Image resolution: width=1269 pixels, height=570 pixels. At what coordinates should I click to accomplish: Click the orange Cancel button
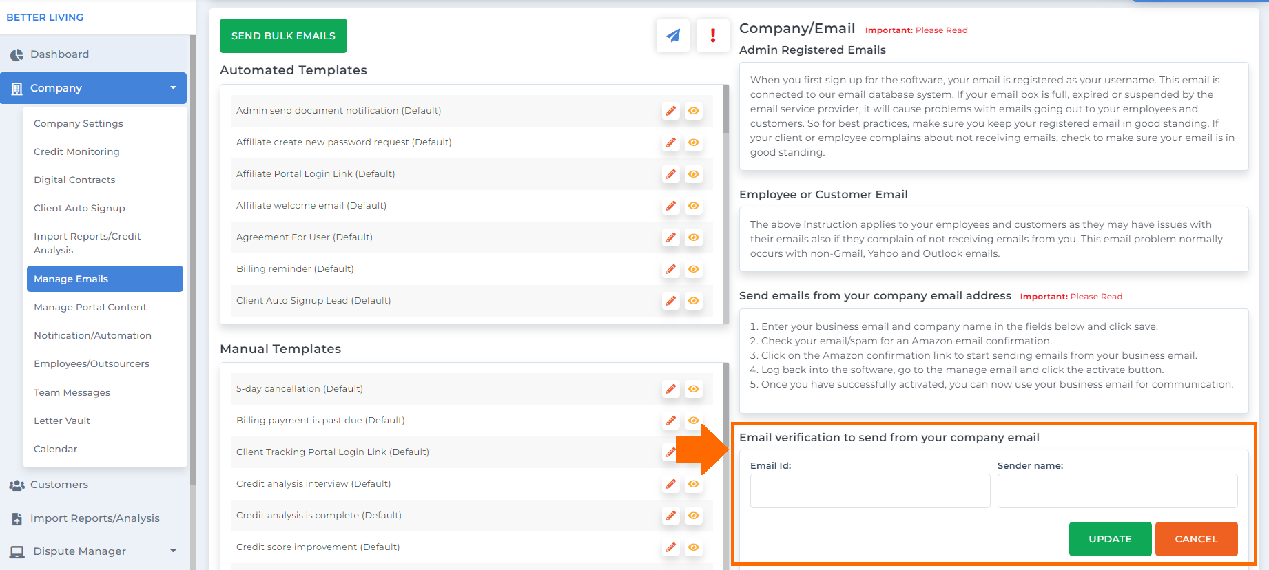pos(1196,539)
